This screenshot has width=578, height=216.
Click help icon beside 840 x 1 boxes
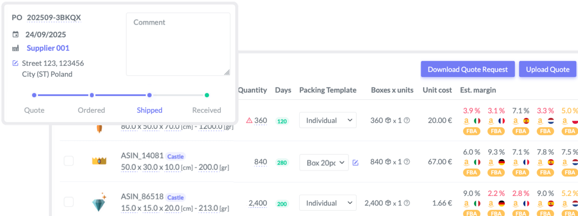point(407,162)
